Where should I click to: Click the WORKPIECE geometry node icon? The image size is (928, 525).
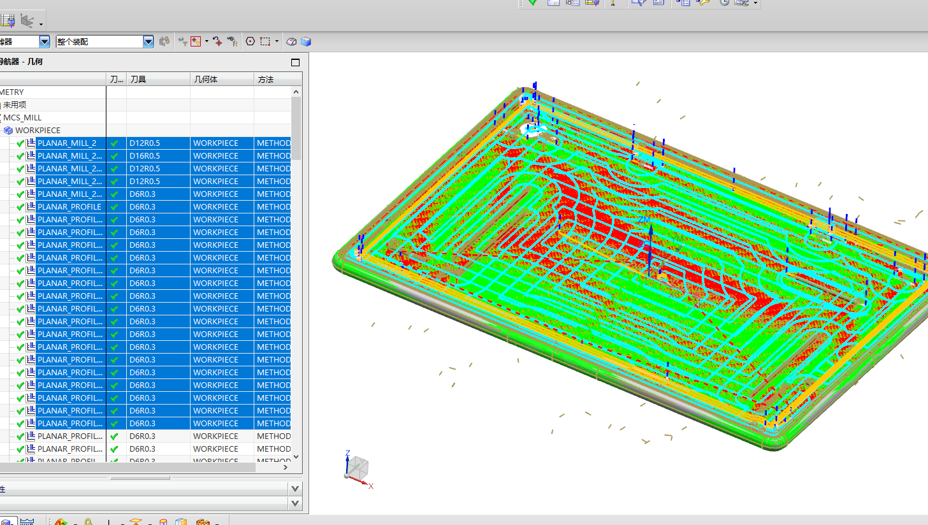8,131
